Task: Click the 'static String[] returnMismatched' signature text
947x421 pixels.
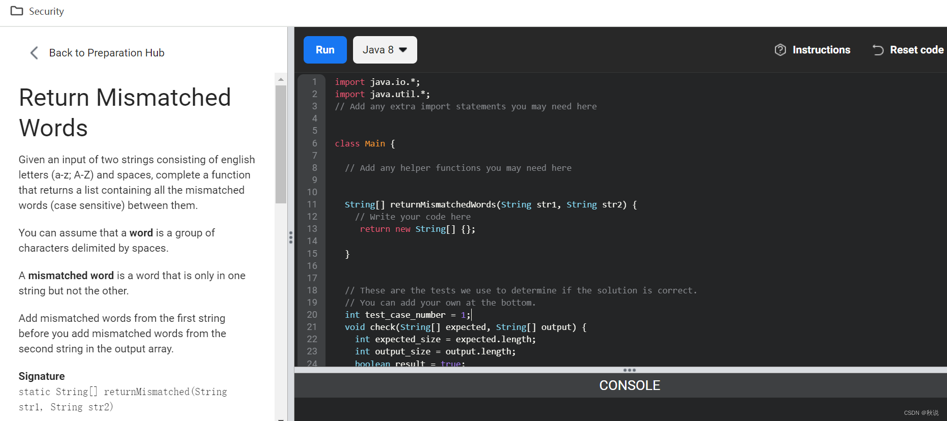Action: (123, 399)
